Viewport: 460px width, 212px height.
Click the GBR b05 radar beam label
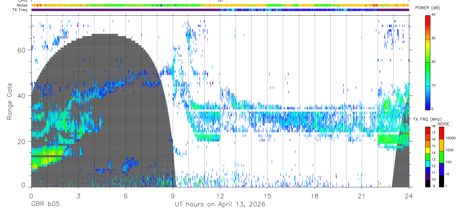[45, 204]
